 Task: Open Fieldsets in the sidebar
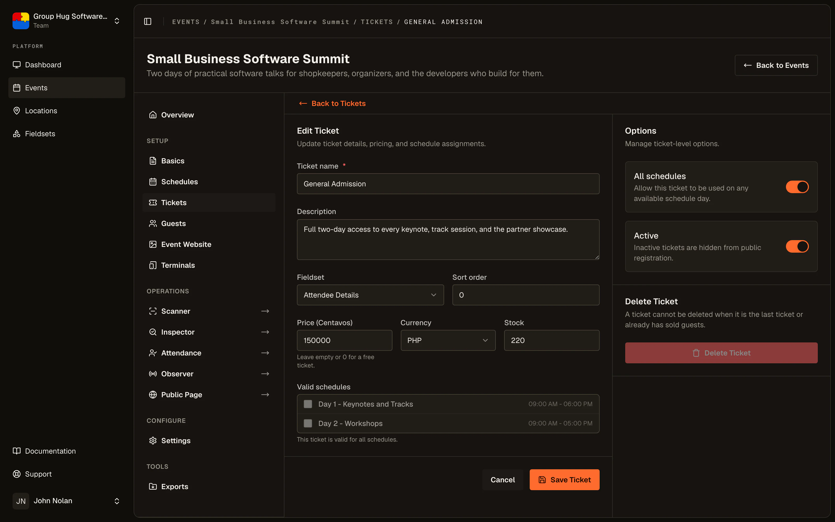[67, 134]
